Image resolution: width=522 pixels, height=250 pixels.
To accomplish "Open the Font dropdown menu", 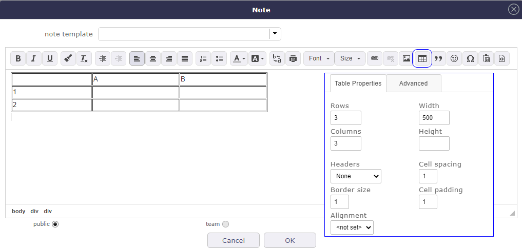I will coord(319,58).
